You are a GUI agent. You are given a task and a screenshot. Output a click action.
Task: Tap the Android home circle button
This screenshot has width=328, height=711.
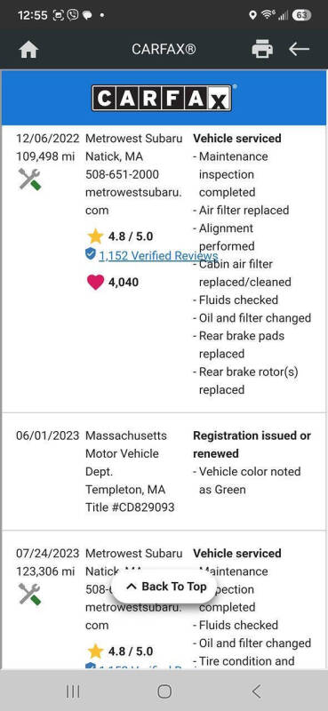(164, 691)
